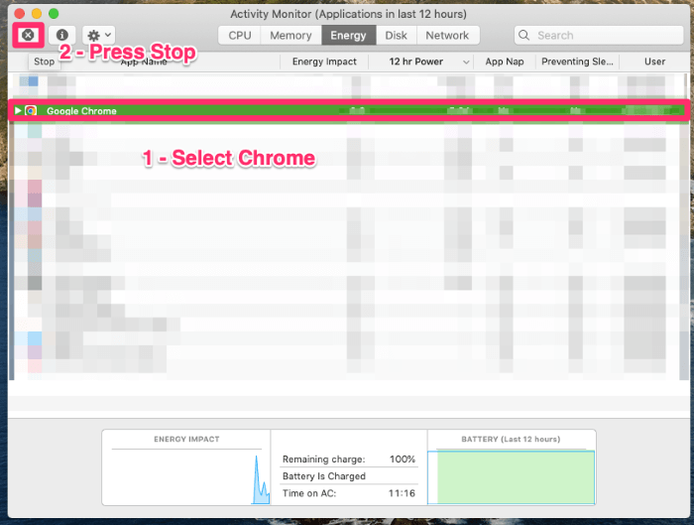Click the magnifier icon in search box

524,36
